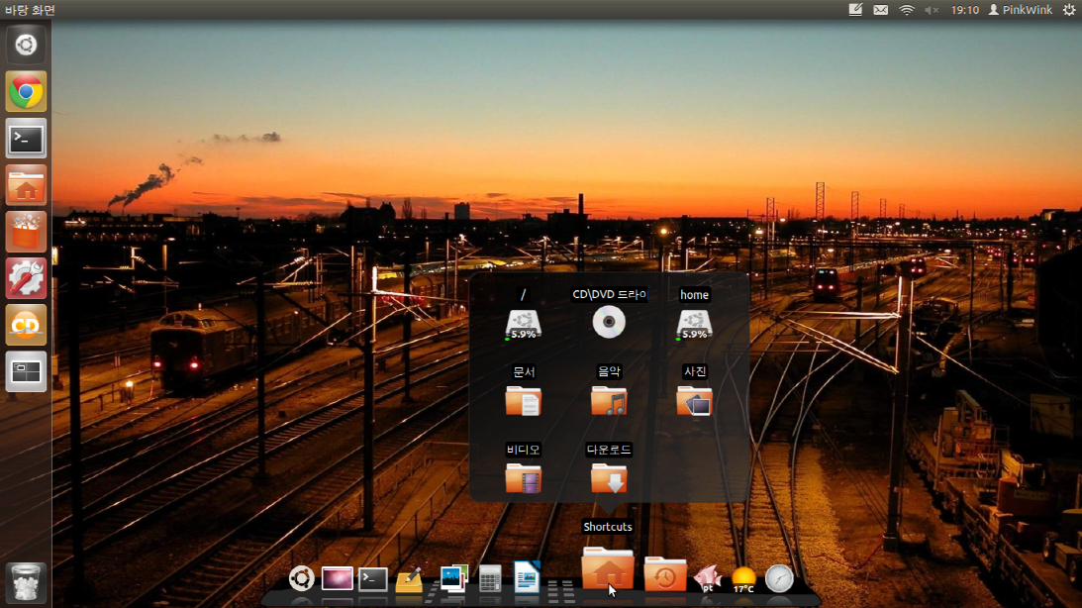
Task: Open the 다운로드 downloads folder
Action: (x=609, y=478)
